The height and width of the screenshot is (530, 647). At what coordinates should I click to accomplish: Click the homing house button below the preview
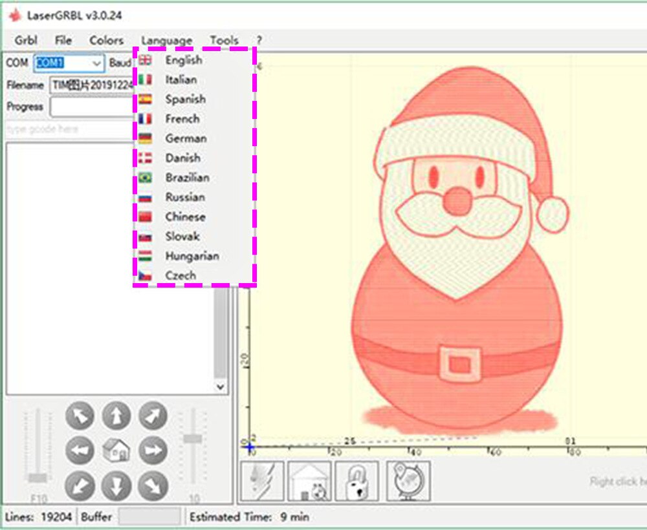pyautogui.click(x=309, y=481)
